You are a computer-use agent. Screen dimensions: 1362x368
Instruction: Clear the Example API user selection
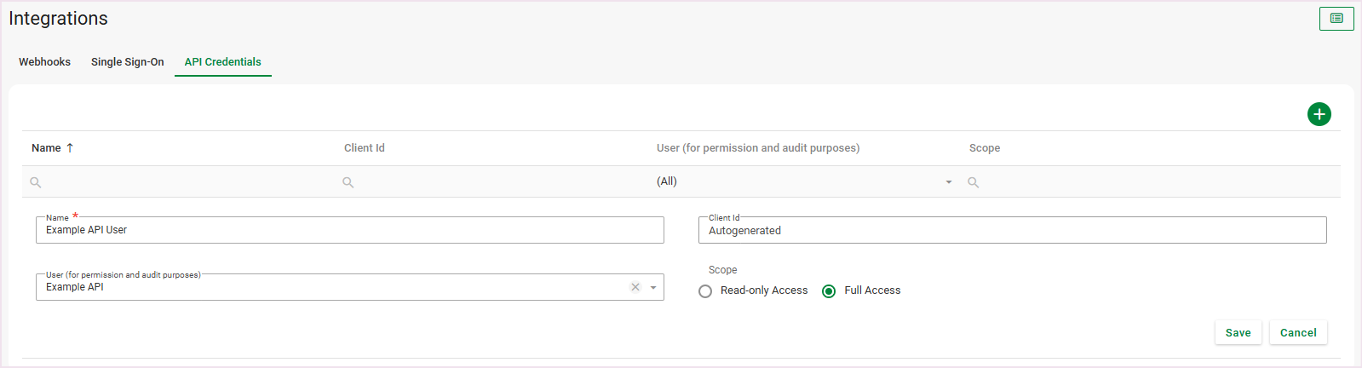click(x=635, y=287)
